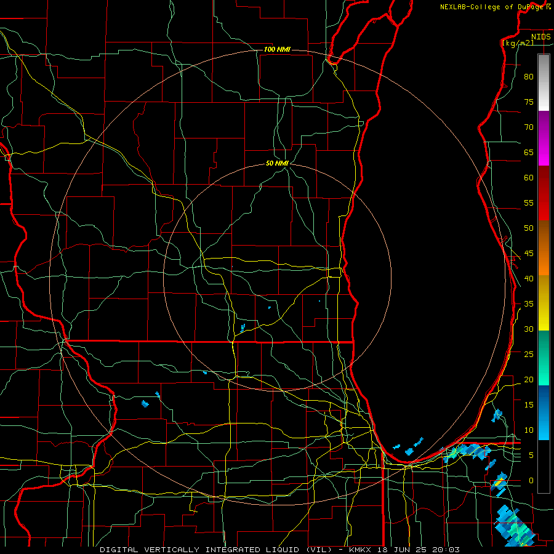The width and height of the screenshot is (554, 554).
Task: Select the 30 value on the color scale
Action: tap(529, 329)
